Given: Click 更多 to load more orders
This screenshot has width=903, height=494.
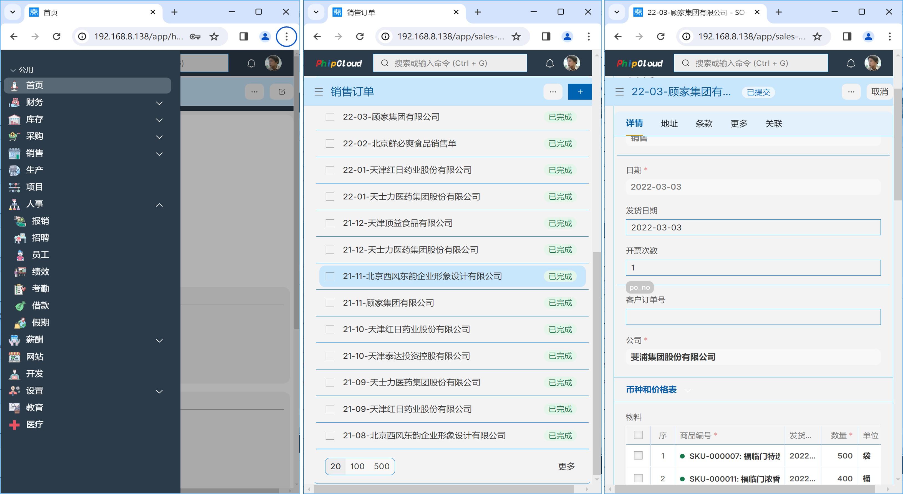Looking at the screenshot, I should [x=566, y=466].
